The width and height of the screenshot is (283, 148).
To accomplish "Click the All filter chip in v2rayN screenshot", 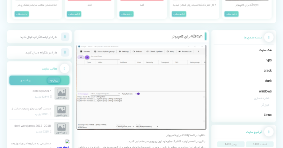I will 81,57.
